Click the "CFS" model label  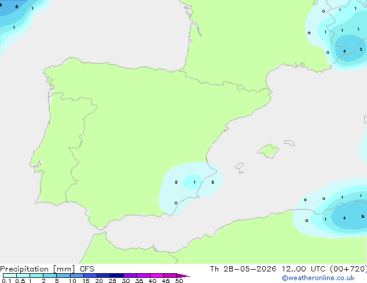[x=87, y=269]
